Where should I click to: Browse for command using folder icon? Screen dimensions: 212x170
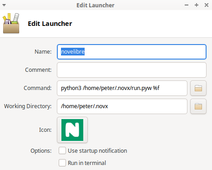[x=198, y=88]
